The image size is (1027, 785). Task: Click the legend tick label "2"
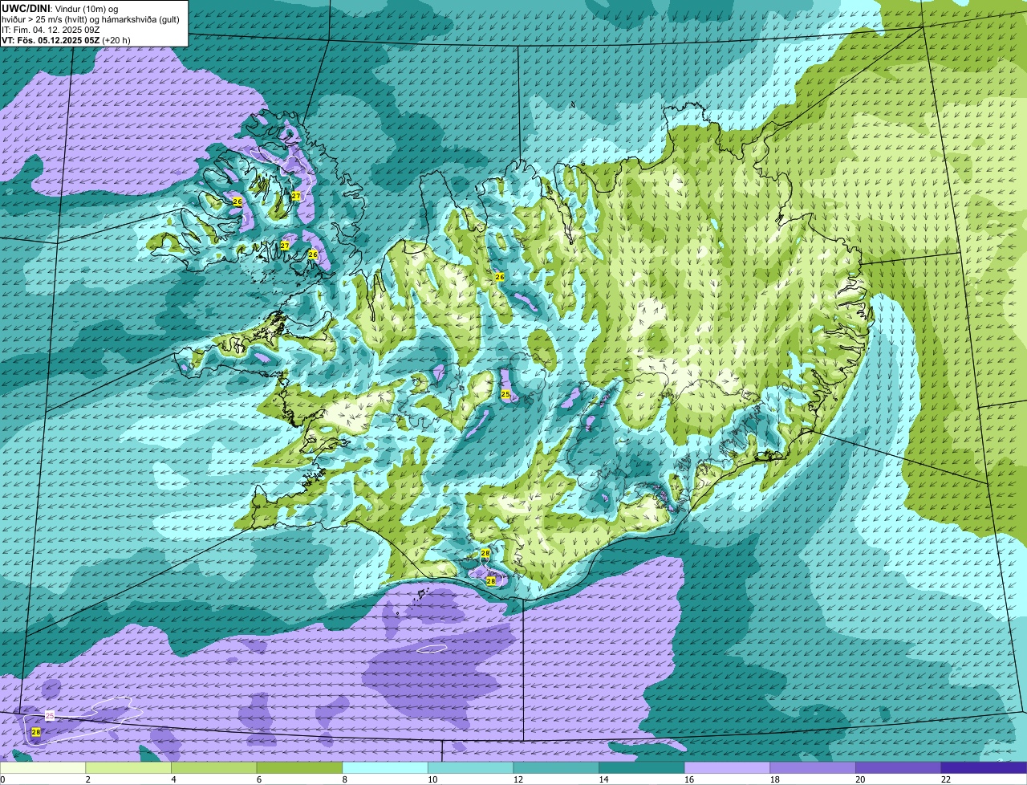point(87,779)
